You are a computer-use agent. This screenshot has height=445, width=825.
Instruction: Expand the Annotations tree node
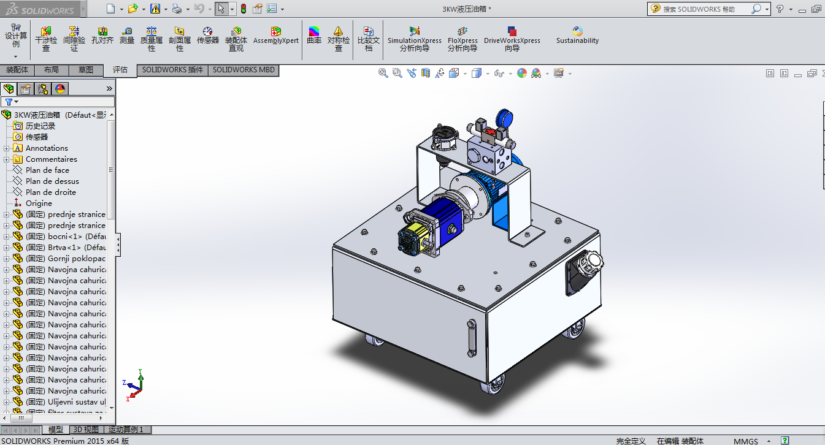point(6,148)
